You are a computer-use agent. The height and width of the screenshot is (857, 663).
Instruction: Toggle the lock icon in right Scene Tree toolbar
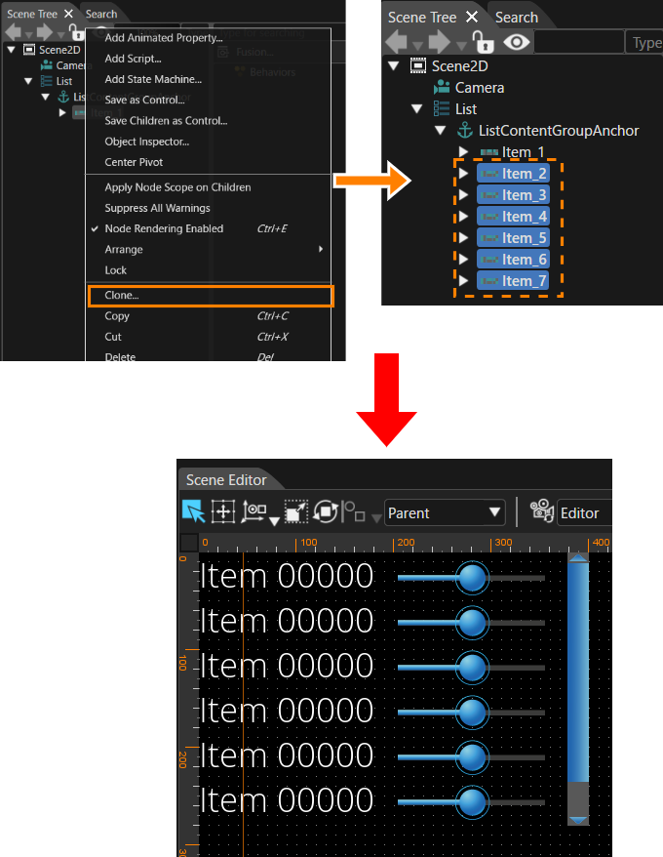pos(483,42)
